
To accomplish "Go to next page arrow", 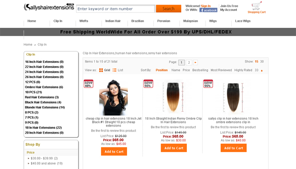I will click(x=195, y=62).
